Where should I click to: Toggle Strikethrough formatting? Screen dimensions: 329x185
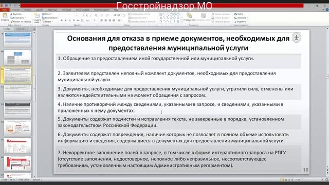[78, 21]
